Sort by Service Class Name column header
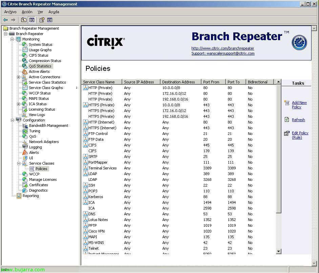 [x=102, y=82]
